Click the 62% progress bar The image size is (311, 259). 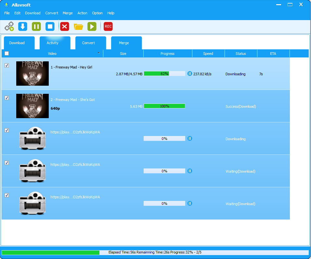pyautogui.click(x=164, y=74)
